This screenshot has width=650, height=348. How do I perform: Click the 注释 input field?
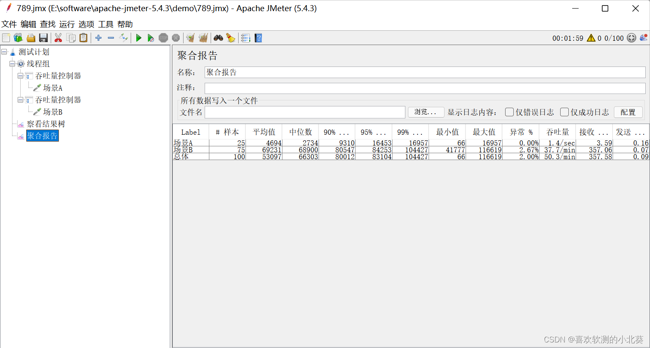[x=425, y=88]
